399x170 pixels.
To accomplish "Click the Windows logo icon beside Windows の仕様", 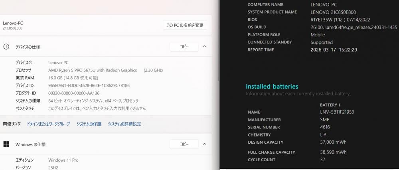I will click(x=6, y=144).
